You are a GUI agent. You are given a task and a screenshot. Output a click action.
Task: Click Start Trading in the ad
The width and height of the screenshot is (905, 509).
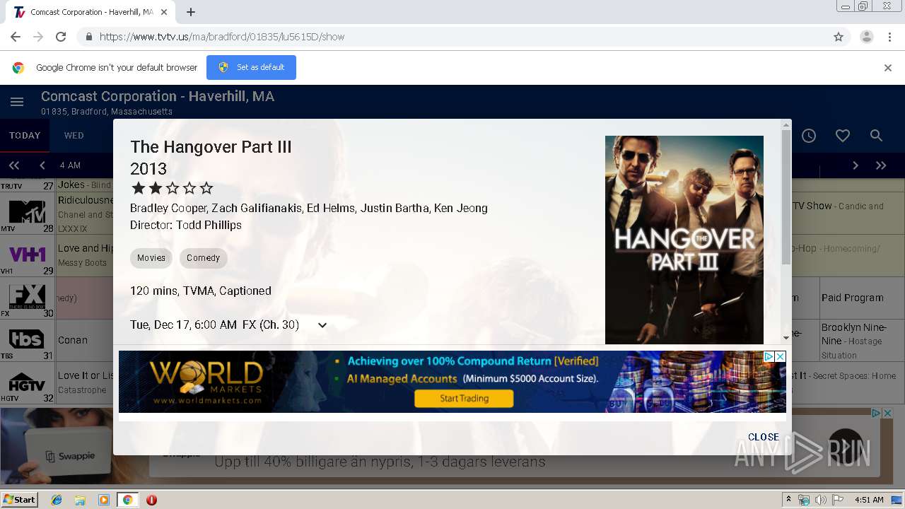(464, 399)
